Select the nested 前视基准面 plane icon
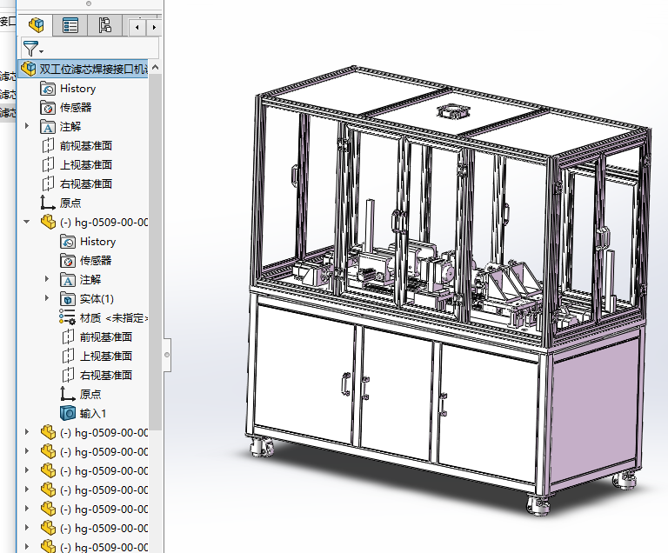Screen dimensions: 668x553 coord(68,337)
